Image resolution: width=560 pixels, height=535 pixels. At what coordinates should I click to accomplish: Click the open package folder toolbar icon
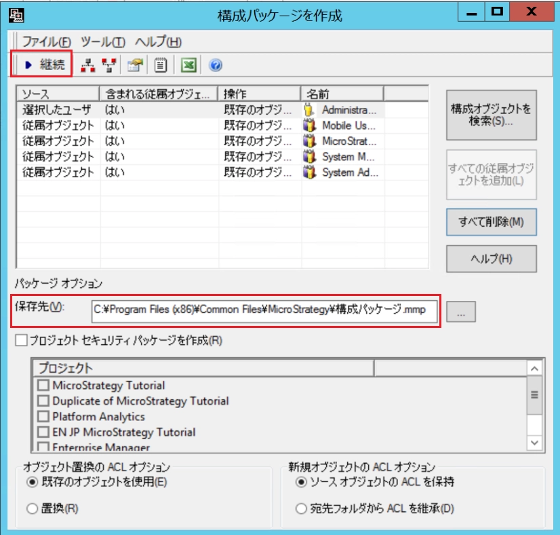point(135,65)
